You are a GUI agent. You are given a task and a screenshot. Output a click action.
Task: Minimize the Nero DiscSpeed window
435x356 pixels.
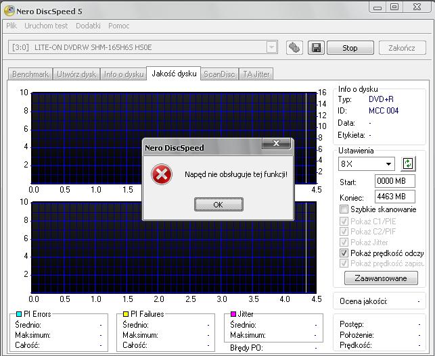pos(377,7)
